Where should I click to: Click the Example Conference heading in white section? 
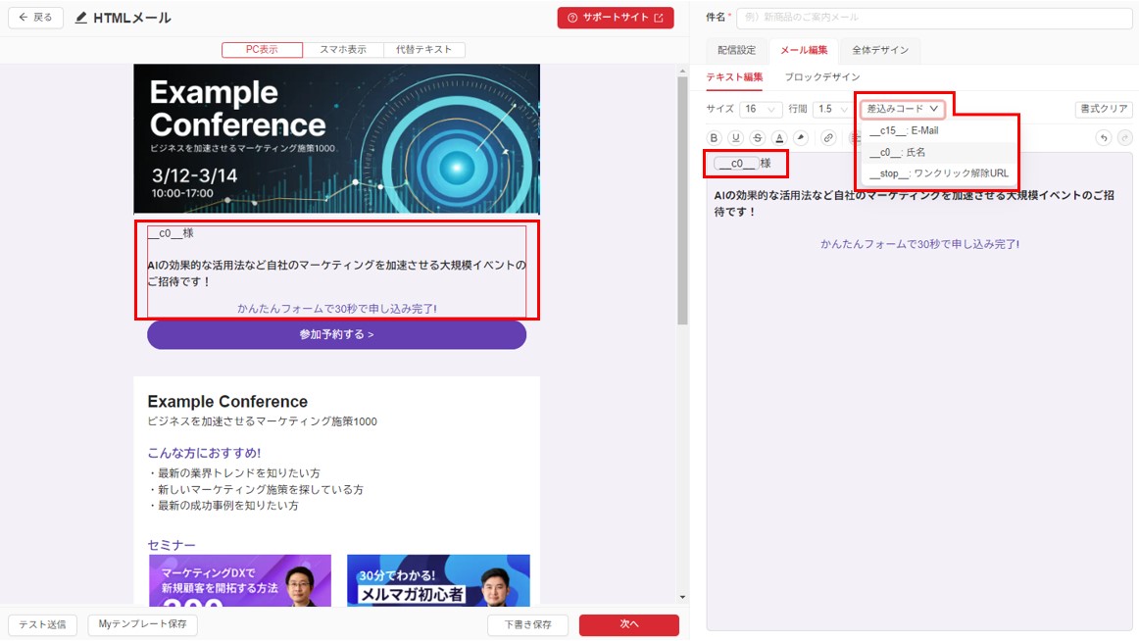point(227,402)
